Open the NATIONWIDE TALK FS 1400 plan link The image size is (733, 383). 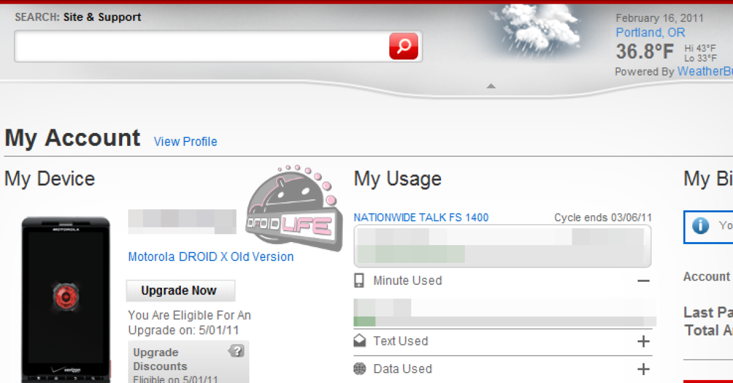click(x=421, y=218)
